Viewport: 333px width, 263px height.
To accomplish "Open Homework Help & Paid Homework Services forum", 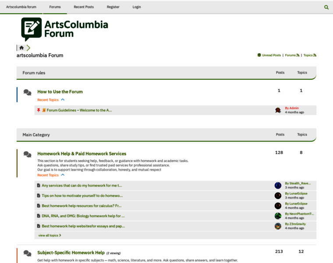I will (81, 154).
